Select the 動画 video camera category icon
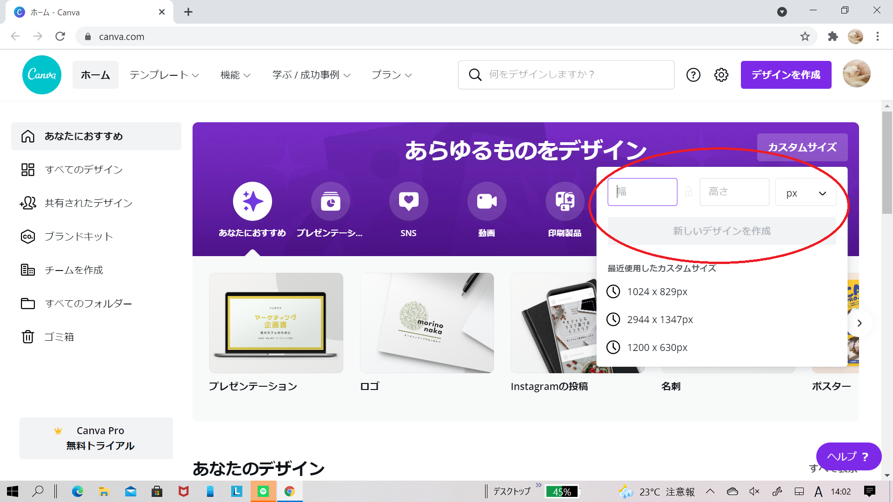 coord(486,201)
